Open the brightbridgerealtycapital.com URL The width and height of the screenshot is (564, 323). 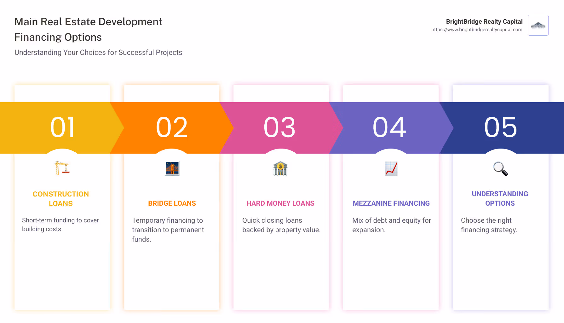pos(477,30)
